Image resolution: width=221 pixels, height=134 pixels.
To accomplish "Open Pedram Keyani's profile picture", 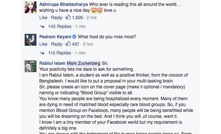I will coord(31,40).
